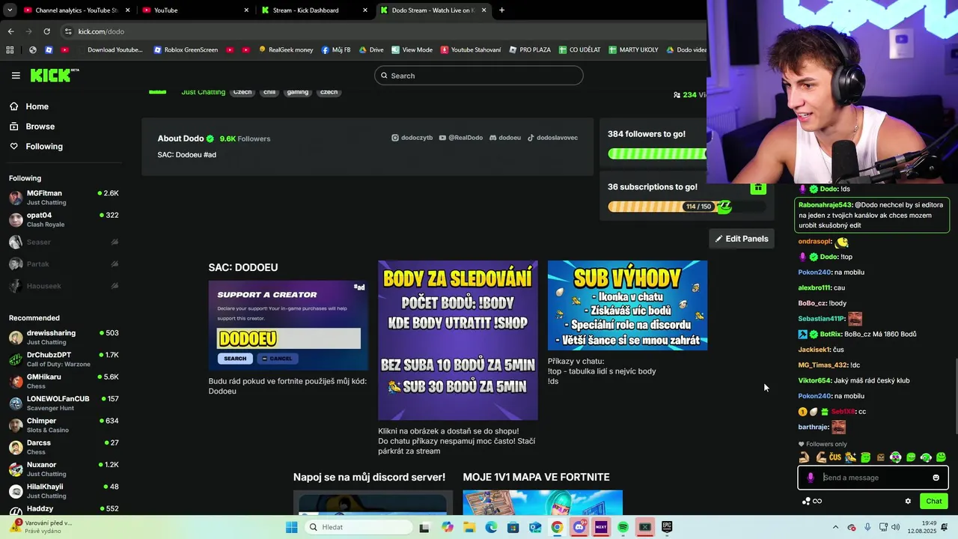The image size is (958, 539).
Task: Open Epic Games launcher from taskbar
Action: pos(667,527)
